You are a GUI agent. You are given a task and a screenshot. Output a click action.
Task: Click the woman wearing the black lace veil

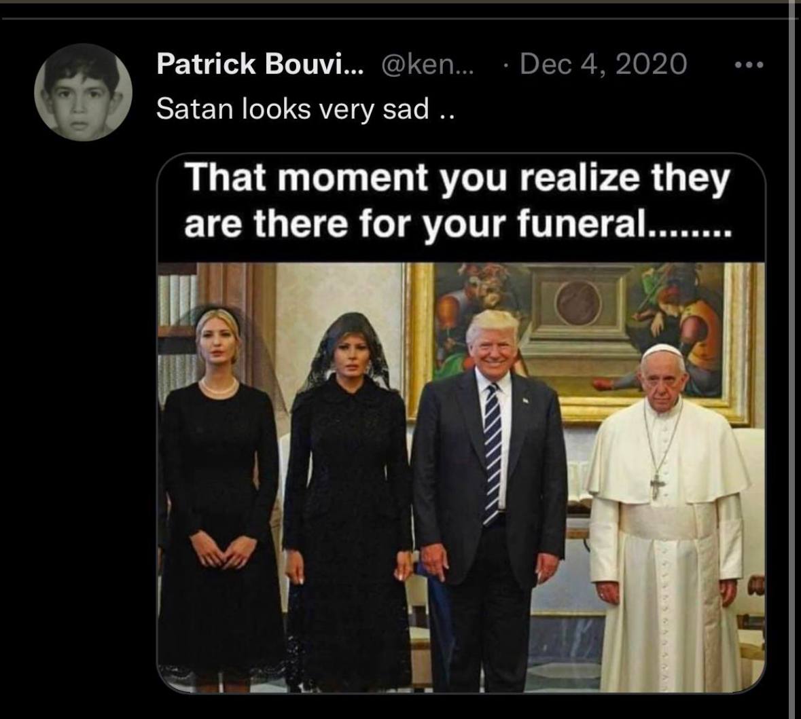(x=349, y=502)
